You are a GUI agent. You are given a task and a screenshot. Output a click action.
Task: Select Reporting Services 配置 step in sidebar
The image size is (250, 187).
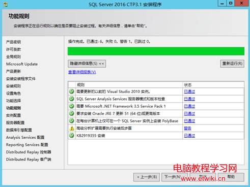[x=27, y=145]
